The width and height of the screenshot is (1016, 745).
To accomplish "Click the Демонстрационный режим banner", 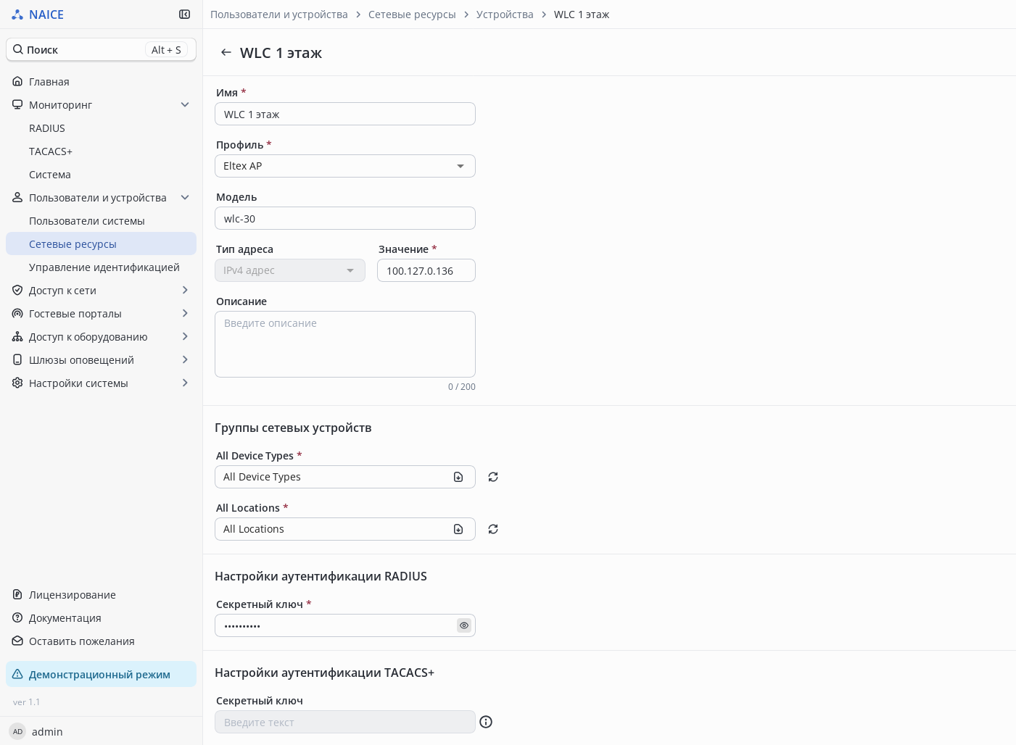I will (101, 674).
